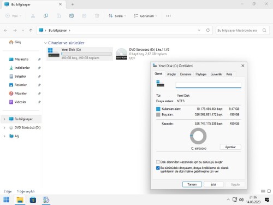Screen dimensions: 273x205
Task: Click the Bu bilgisayar search box
Action: tap(242, 31)
